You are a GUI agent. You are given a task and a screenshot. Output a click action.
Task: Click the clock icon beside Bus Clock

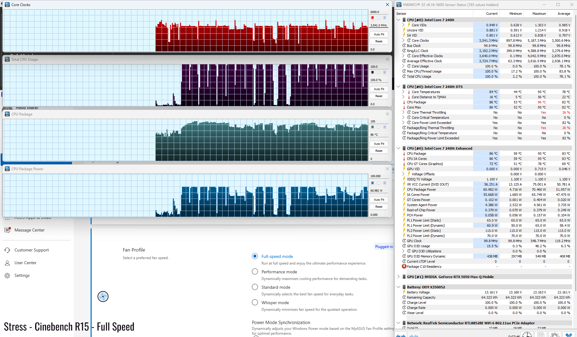pyautogui.click(x=404, y=46)
